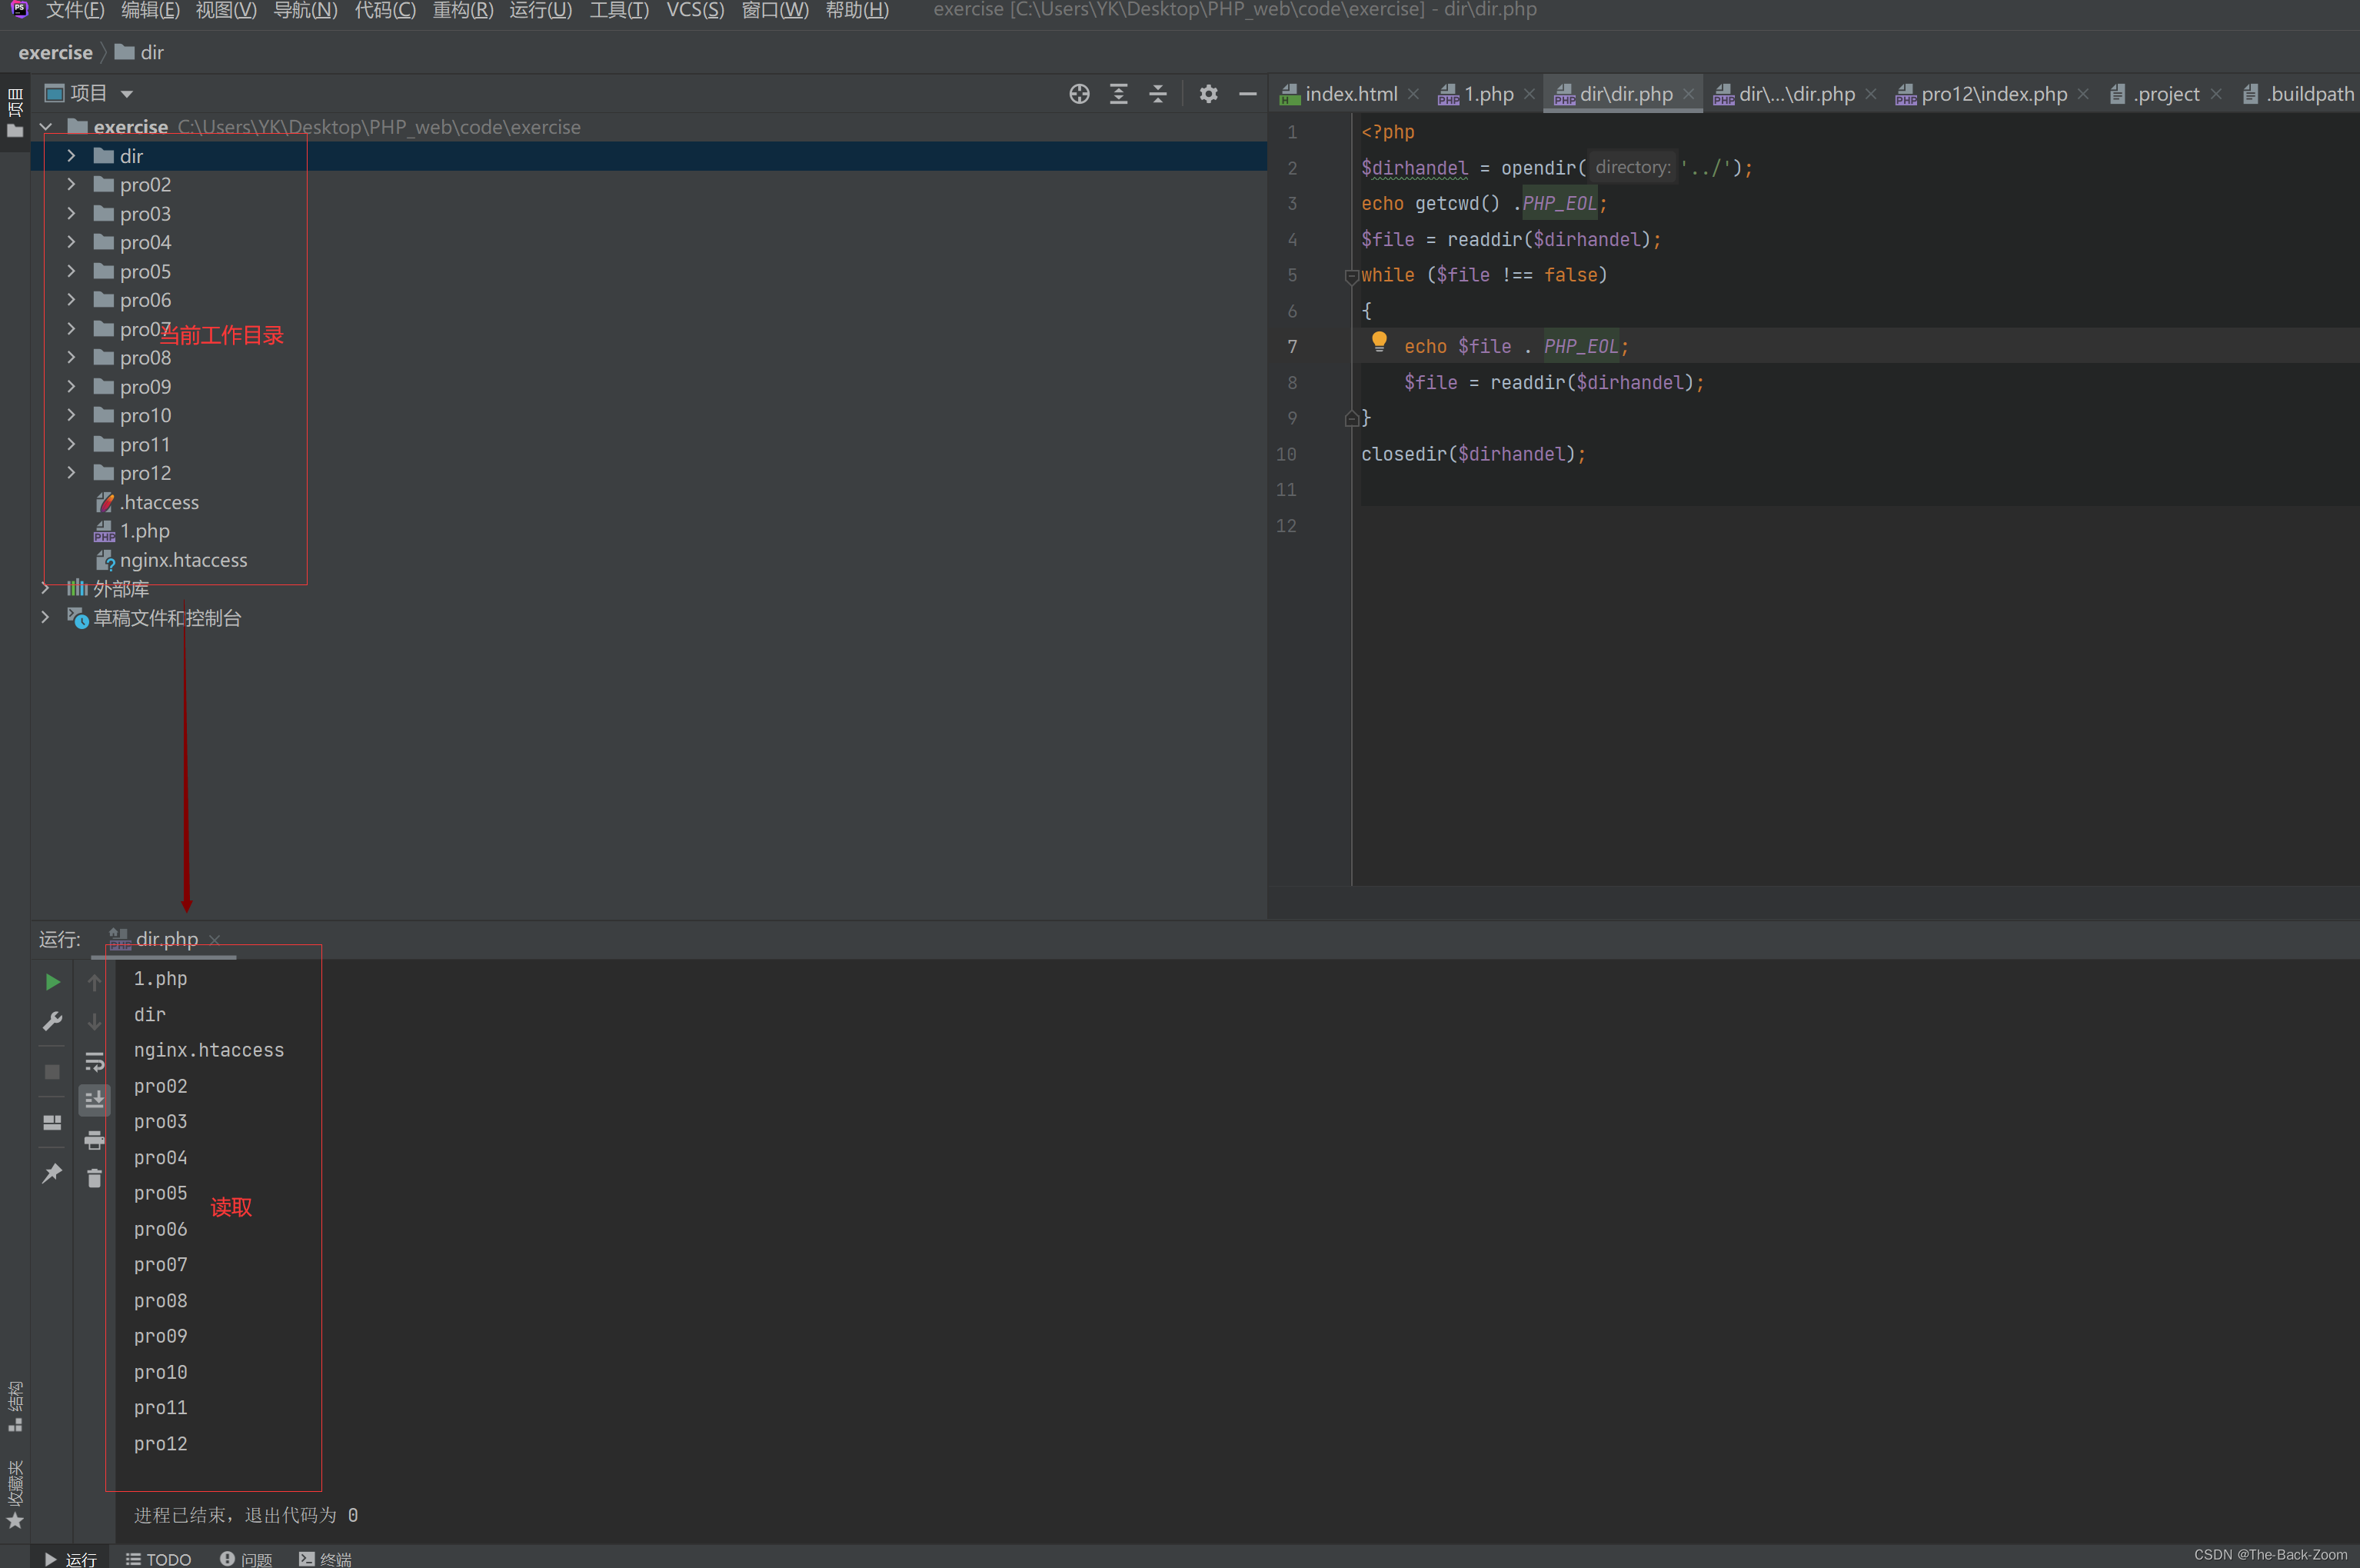
Task: Click the locate/select opened file target icon
Action: (x=1079, y=94)
